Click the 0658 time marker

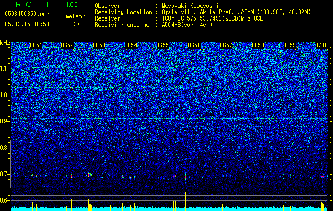pyautogui.click(x=258, y=45)
